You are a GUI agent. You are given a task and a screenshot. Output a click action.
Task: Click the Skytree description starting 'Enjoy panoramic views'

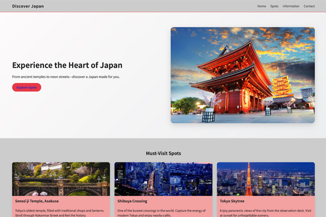pos(266,213)
